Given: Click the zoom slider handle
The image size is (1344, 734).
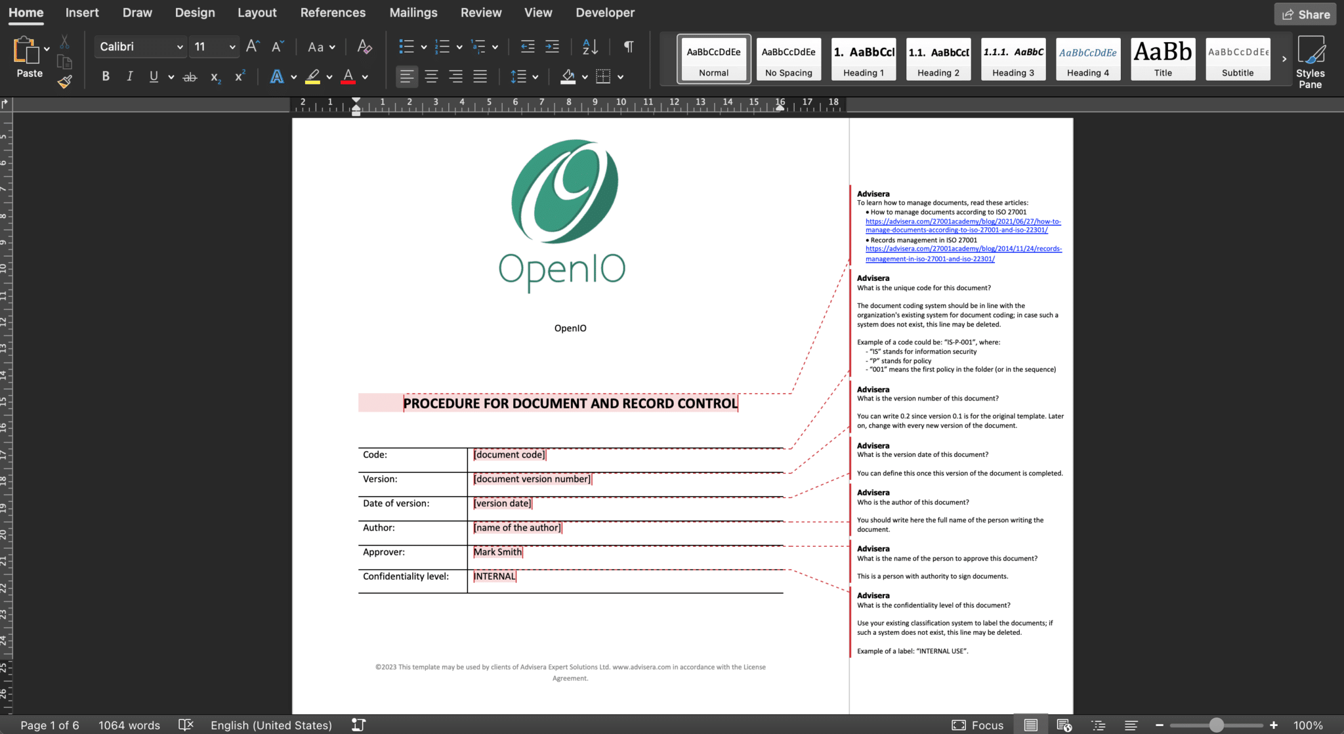Looking at the screenshot, I should pos(1216,725).
